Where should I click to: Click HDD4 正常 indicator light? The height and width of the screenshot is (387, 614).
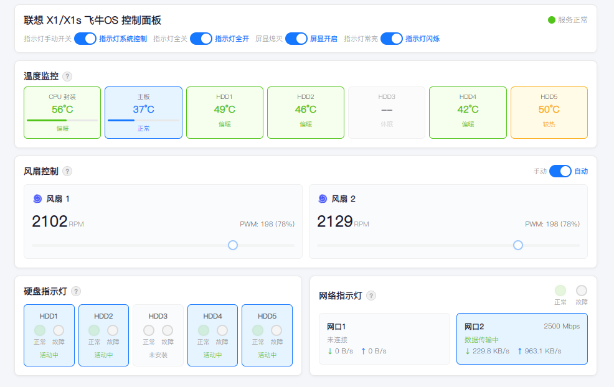203,330
